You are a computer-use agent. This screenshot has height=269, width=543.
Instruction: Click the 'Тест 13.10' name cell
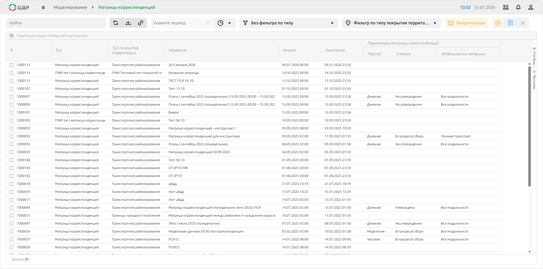click(x=176, y=89)
